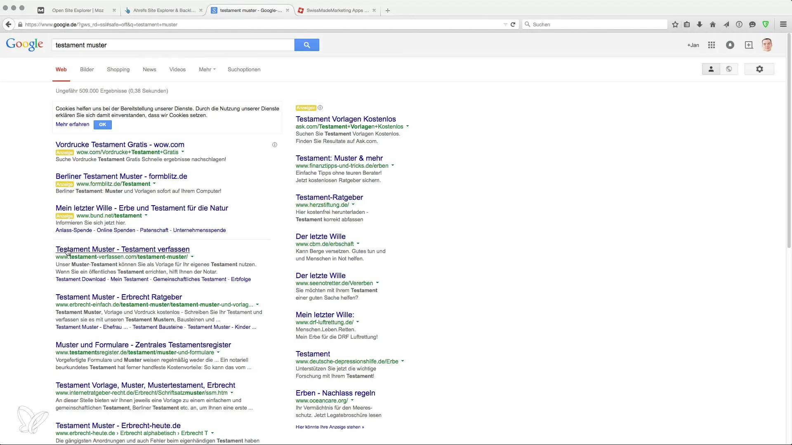Click the info icon beside wow.com ad

click(x=275, y=145)
